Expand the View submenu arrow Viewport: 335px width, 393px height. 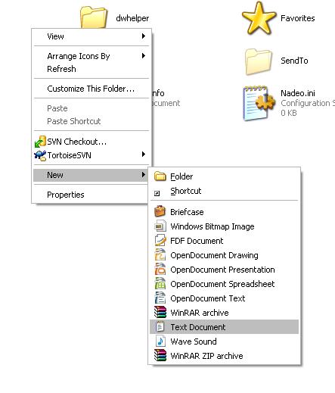point(144,36)
